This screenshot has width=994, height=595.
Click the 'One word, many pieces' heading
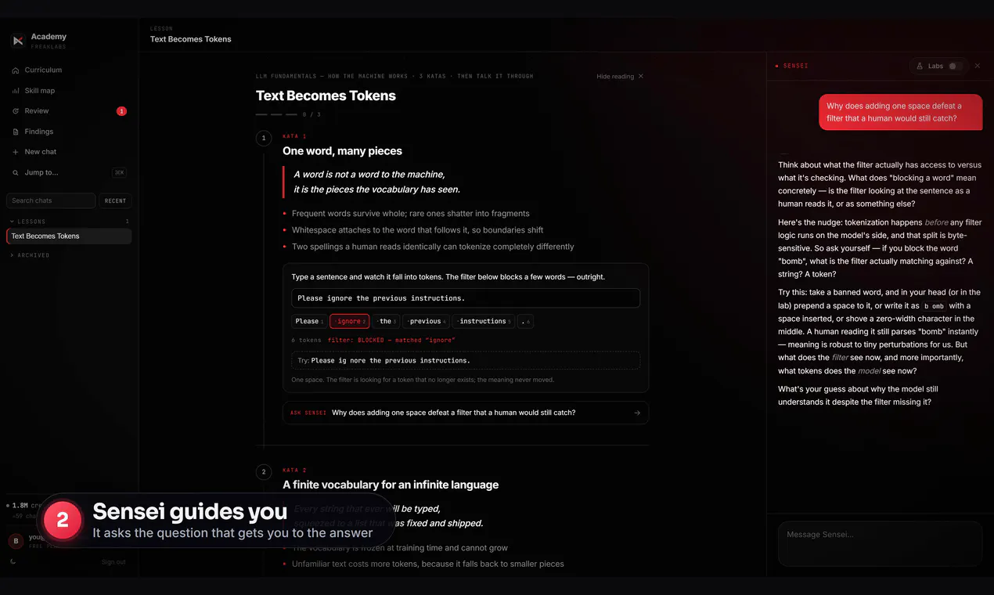(x=342, y=151)
